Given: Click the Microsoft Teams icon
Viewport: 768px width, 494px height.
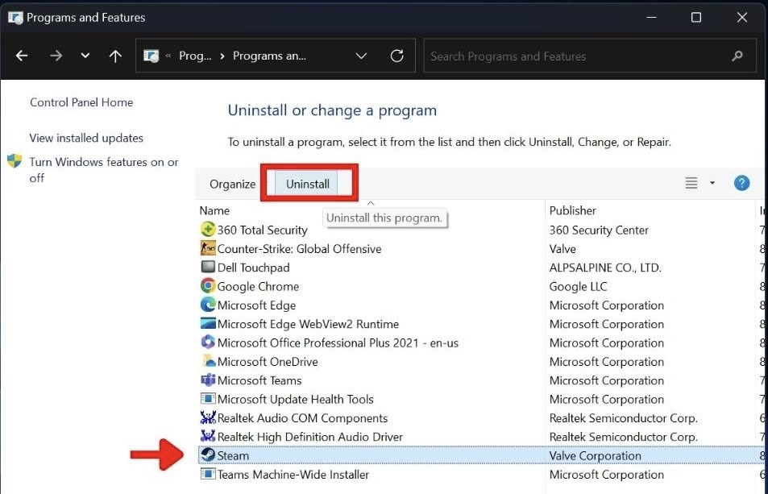Looking at the screenshot, I should 208,380.
